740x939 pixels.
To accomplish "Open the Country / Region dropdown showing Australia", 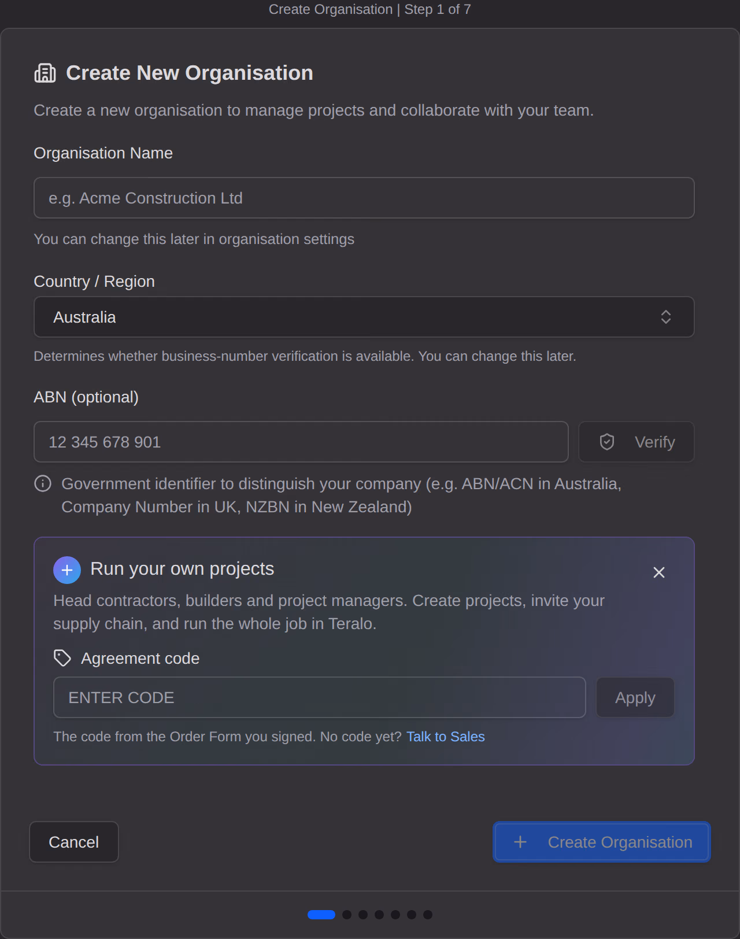I will [364, 317].
